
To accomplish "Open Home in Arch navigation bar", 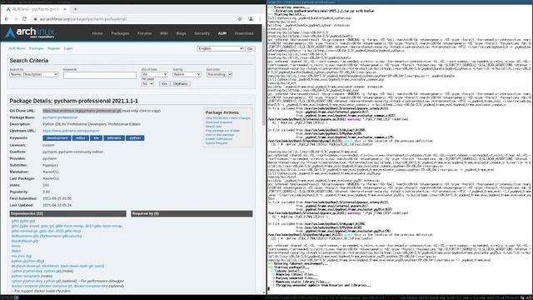I will point(97,33).
